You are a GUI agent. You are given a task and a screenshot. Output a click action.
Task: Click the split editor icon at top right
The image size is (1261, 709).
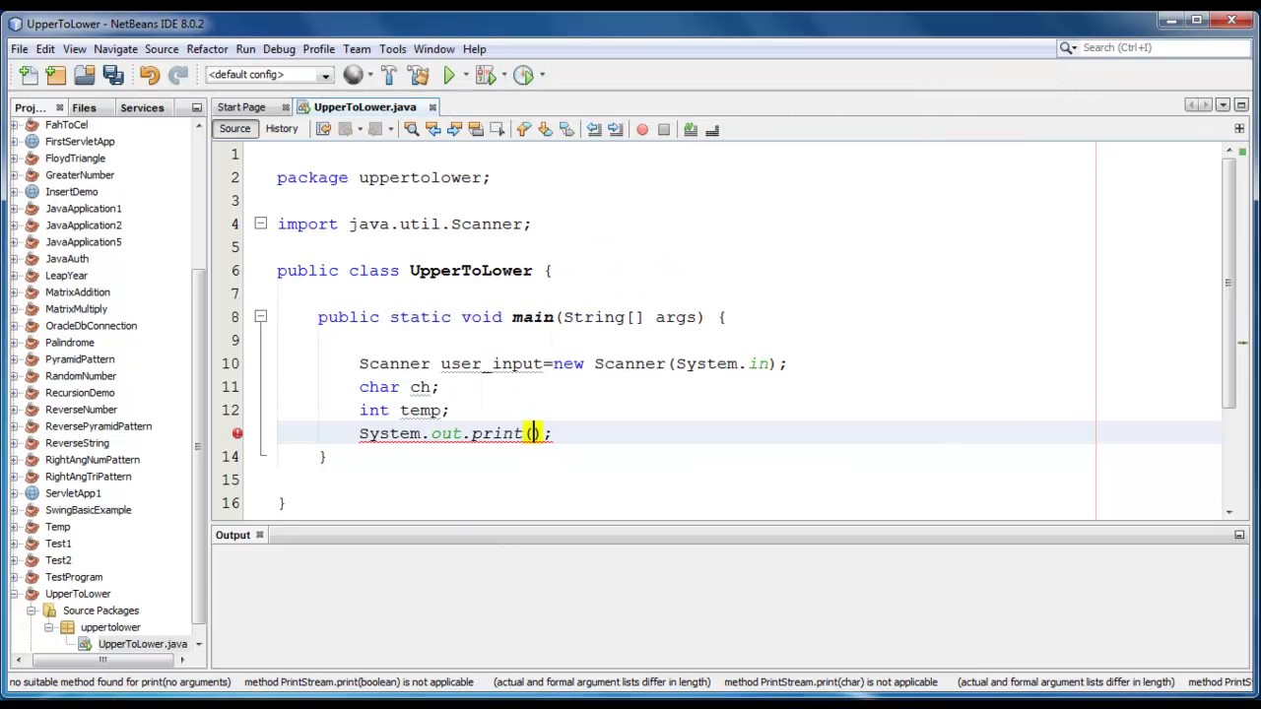pyautogui.click(x=1239, y=129)
